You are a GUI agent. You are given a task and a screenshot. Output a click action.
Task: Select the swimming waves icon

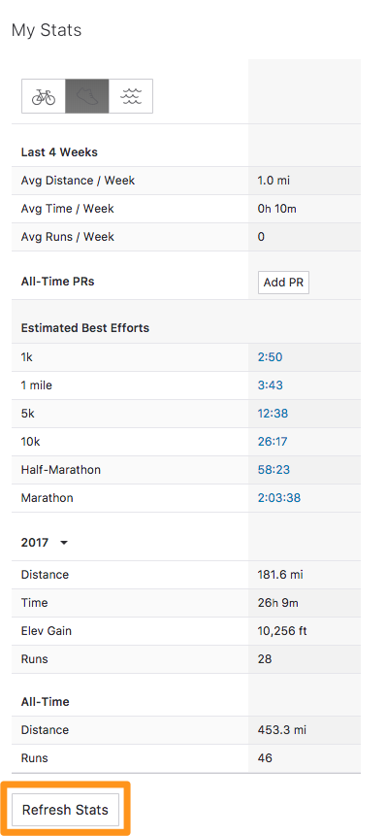point(131,96)
